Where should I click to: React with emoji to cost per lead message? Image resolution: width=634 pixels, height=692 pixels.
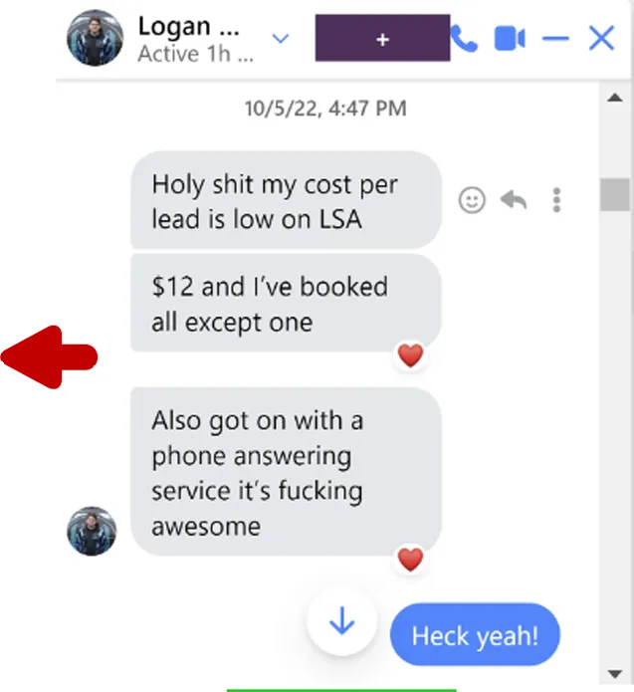coord(472,200)
